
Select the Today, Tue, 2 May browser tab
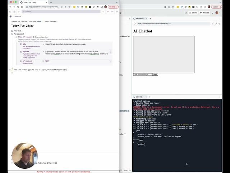pyautogui.click(x=34, y=3)
